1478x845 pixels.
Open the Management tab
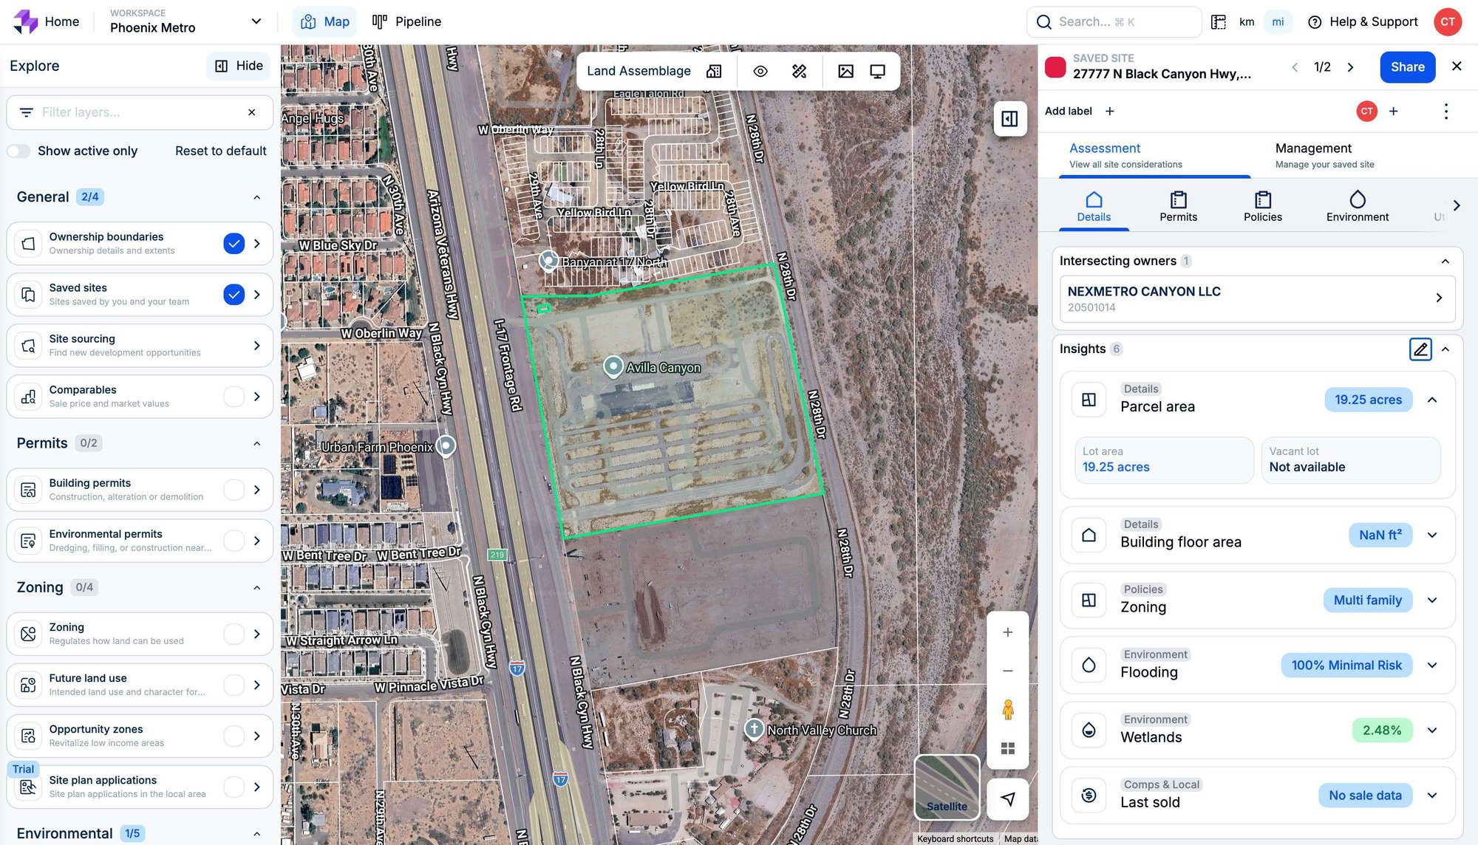point(1324,155)
